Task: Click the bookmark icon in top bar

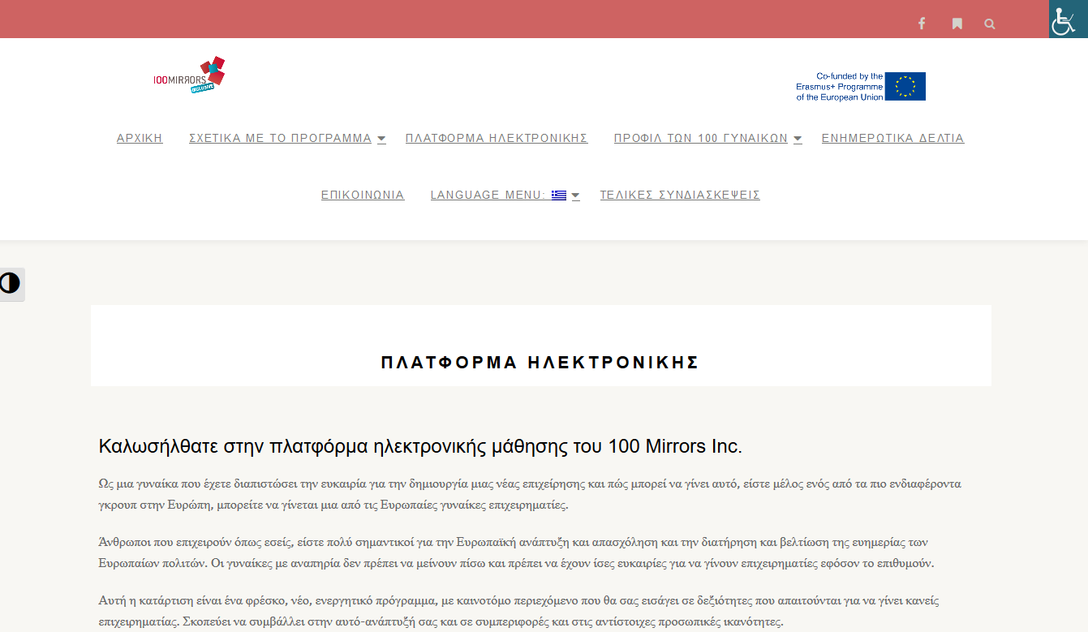Action: pos(957,24)
